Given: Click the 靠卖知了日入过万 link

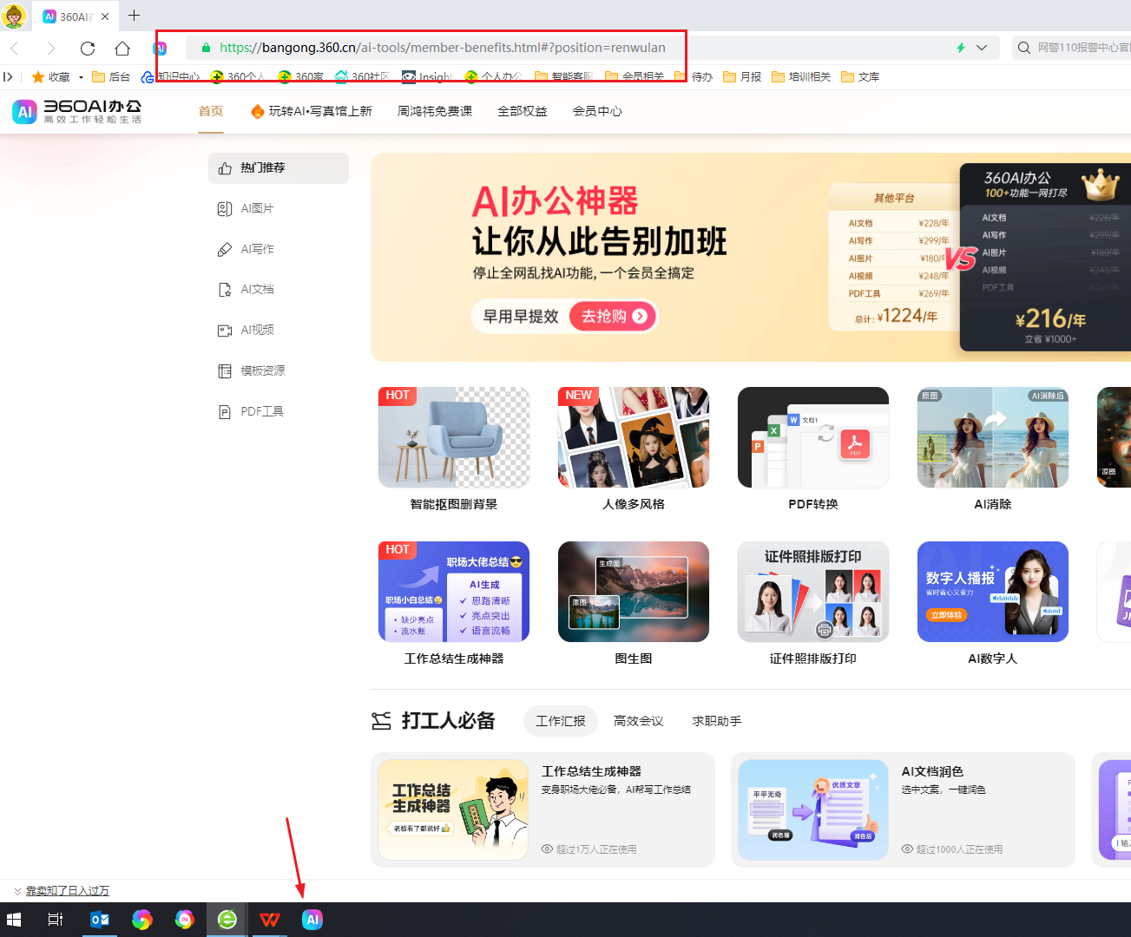Looking at the screenshot, I should 67,890.
